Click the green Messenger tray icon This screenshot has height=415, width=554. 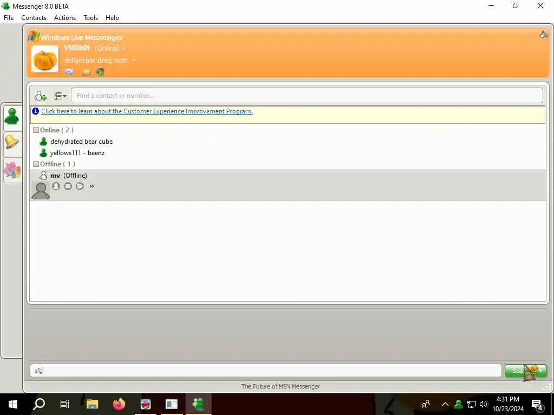(x=458, y=404)
